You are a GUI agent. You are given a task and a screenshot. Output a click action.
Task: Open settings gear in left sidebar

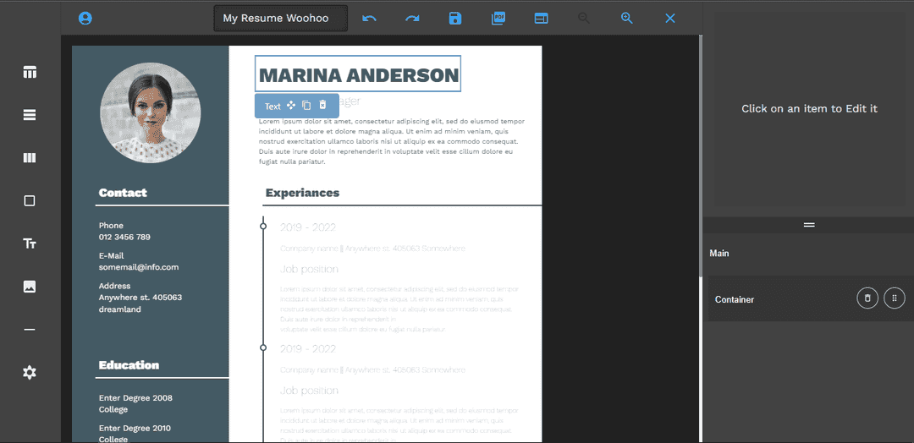30,373
